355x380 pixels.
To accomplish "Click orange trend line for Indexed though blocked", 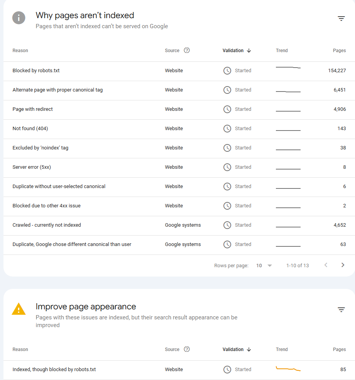I will [288, 369].
